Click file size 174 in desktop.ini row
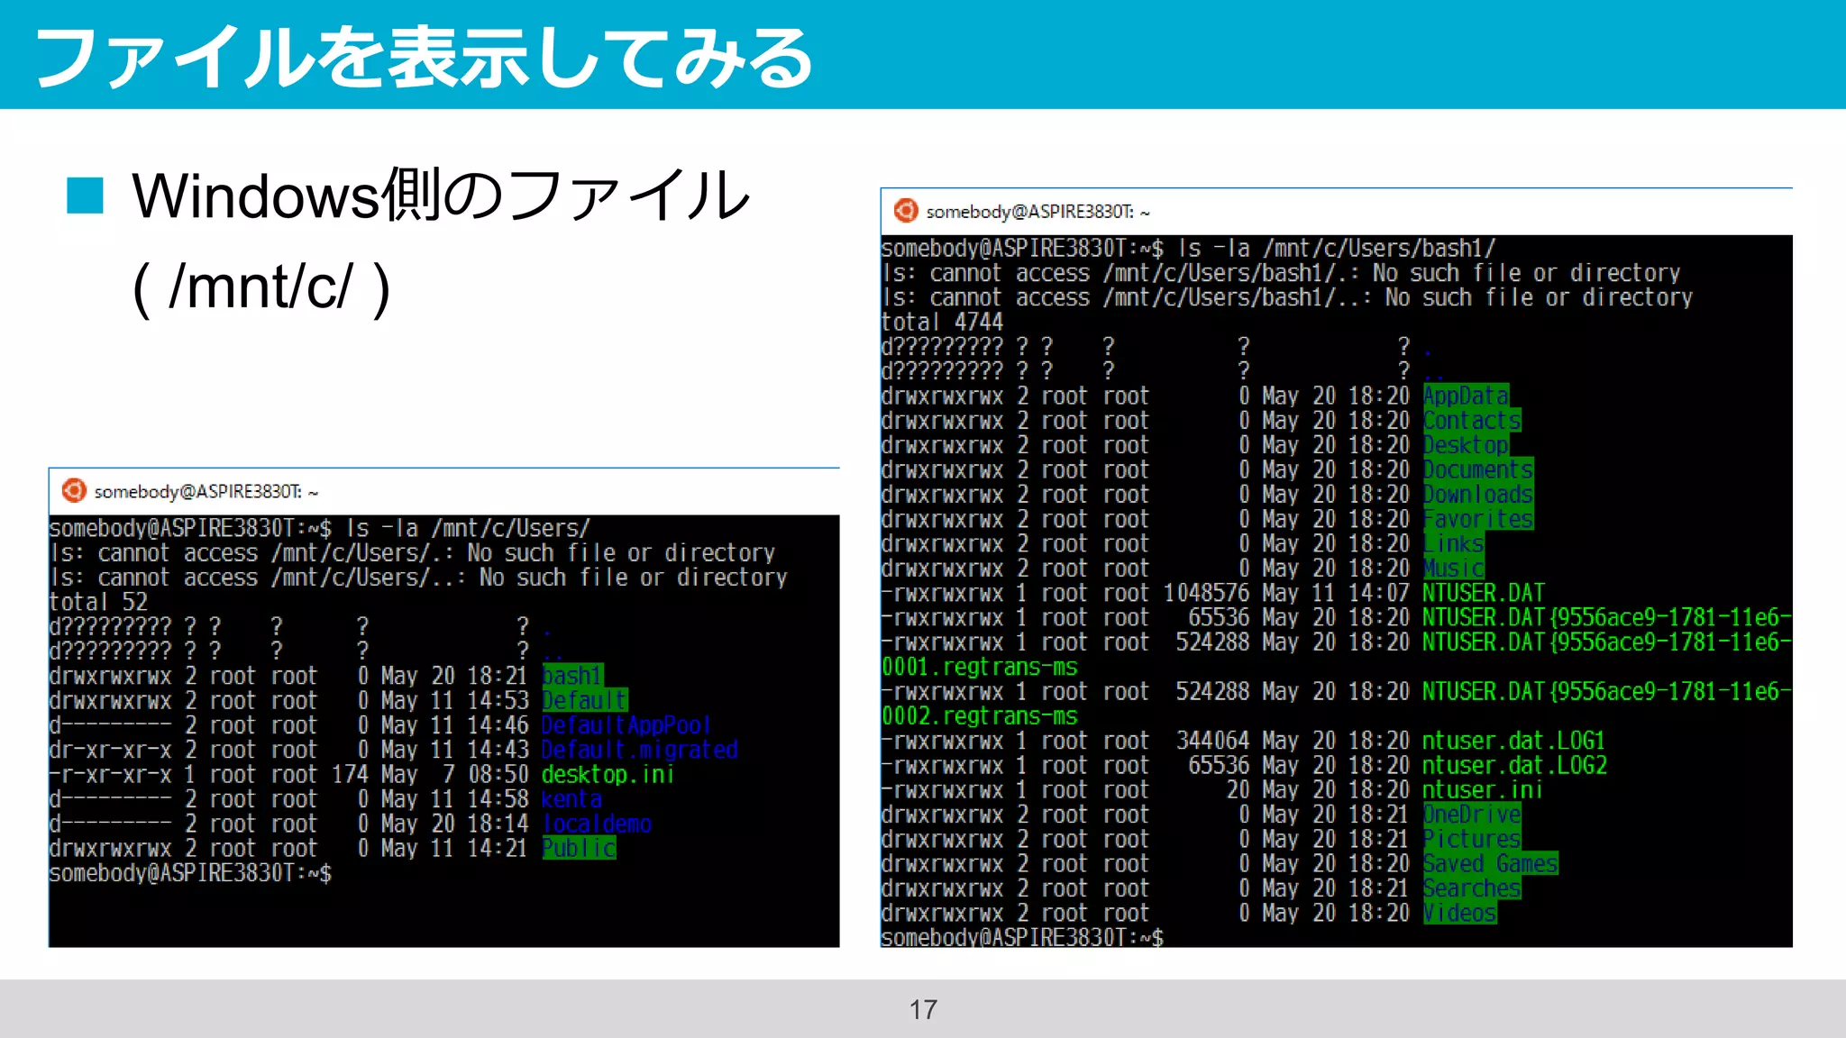 click(351, 774)
